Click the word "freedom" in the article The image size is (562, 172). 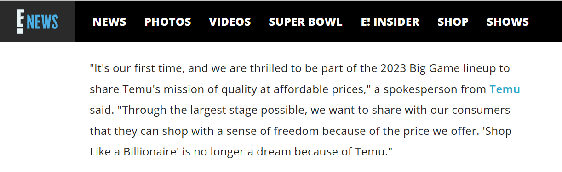point(296,132)
